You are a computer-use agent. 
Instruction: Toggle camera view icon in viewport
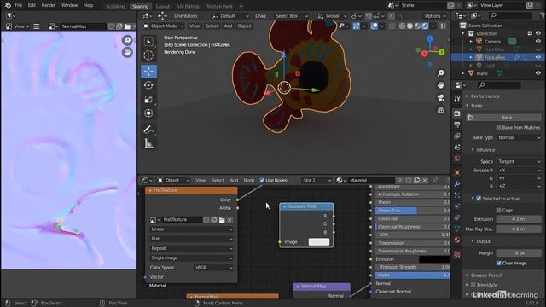[x=441, y=97]
